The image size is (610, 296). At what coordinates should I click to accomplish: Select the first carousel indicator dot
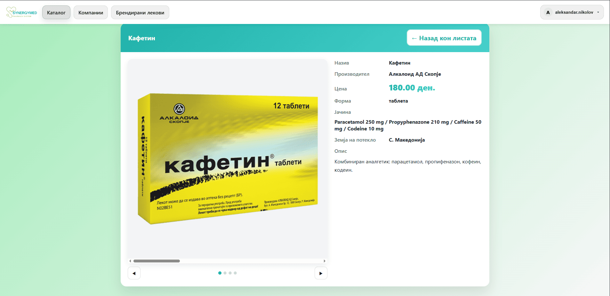point(220,273)
